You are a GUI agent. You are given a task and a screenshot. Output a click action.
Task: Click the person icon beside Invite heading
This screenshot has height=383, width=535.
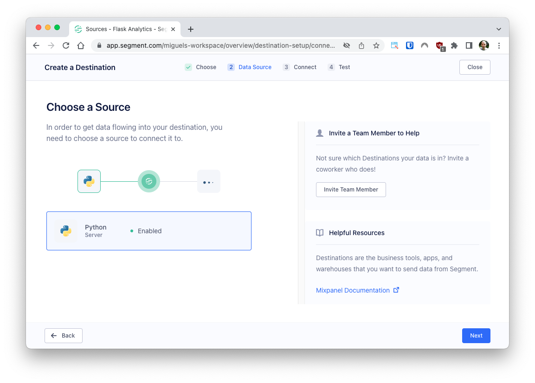point(320,133)
